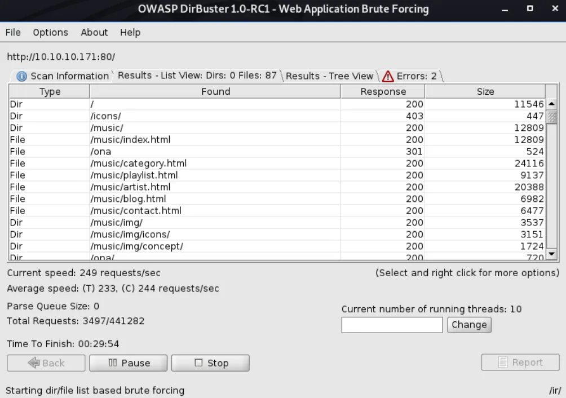Switch to Results - Tree View tab
Image resolution: width=566 pixels, height=398 pixels.
pyautogui.click(x=329, y=76)
